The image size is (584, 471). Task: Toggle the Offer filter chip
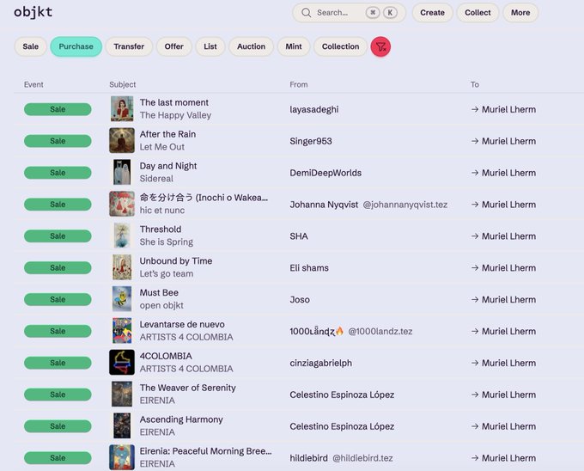point(174,46)
